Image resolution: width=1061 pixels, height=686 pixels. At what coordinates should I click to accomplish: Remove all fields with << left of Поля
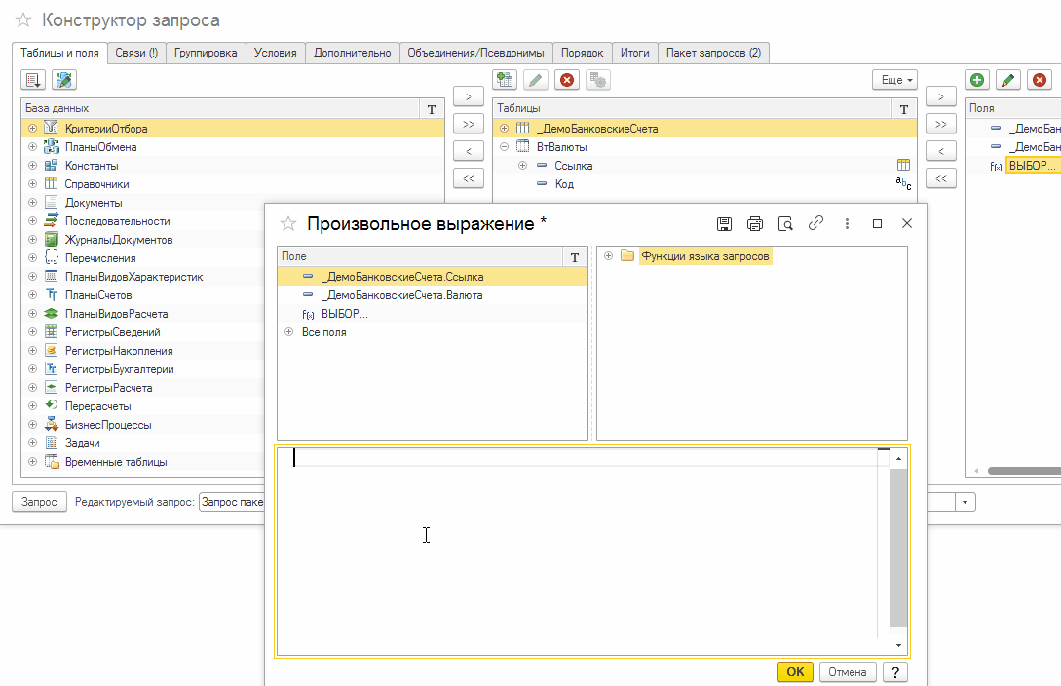[940, 178]
